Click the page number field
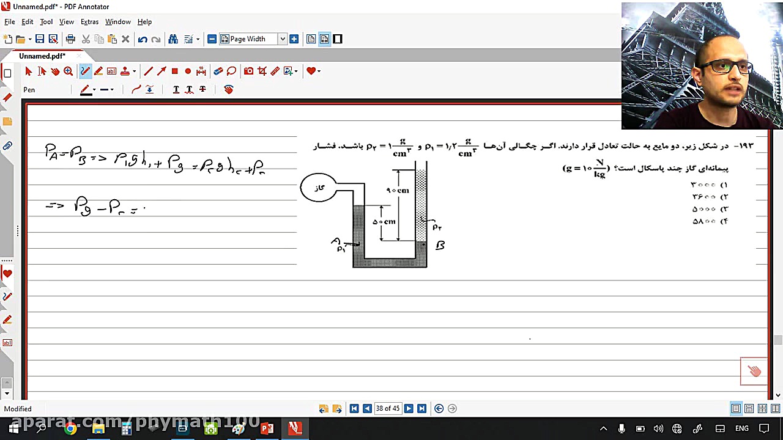783x440 pixels. pos(388,409)
